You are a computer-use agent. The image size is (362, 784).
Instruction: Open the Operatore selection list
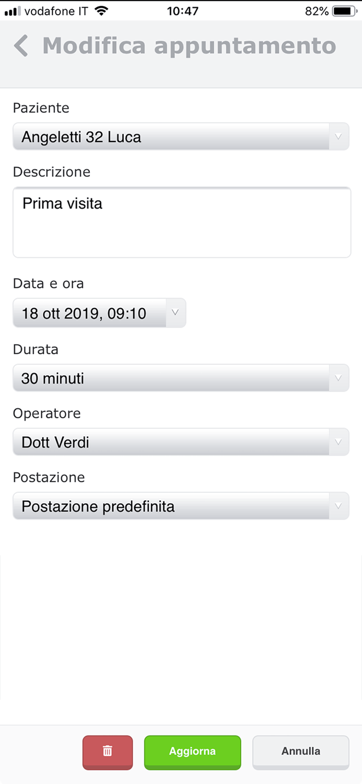click(338, 442)
